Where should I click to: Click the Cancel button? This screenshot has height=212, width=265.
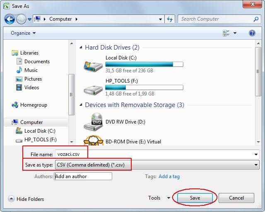[x=236, y=198]
